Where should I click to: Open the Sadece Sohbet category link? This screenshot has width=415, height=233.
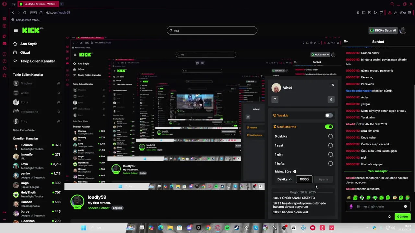(99, 208)
